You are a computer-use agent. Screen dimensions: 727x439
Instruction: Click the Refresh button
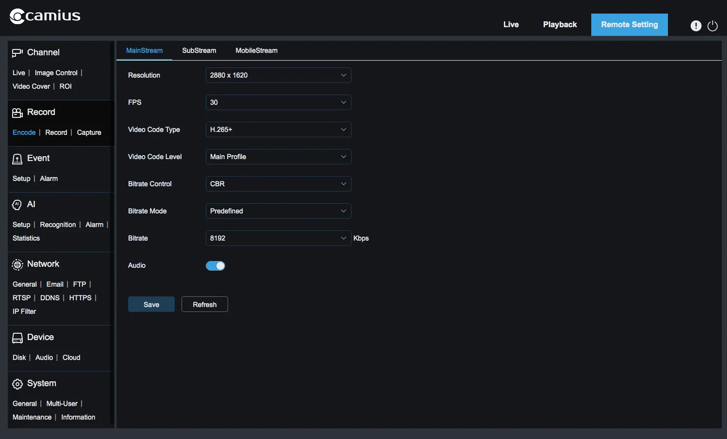pos(205,304)
